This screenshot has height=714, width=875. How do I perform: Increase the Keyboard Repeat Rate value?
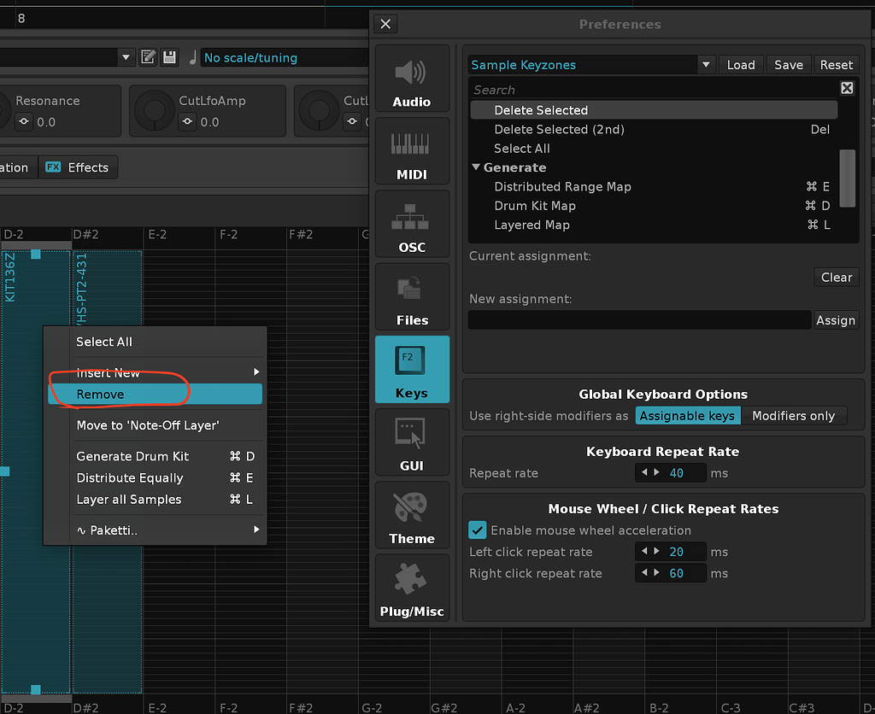tap(655, 472)
